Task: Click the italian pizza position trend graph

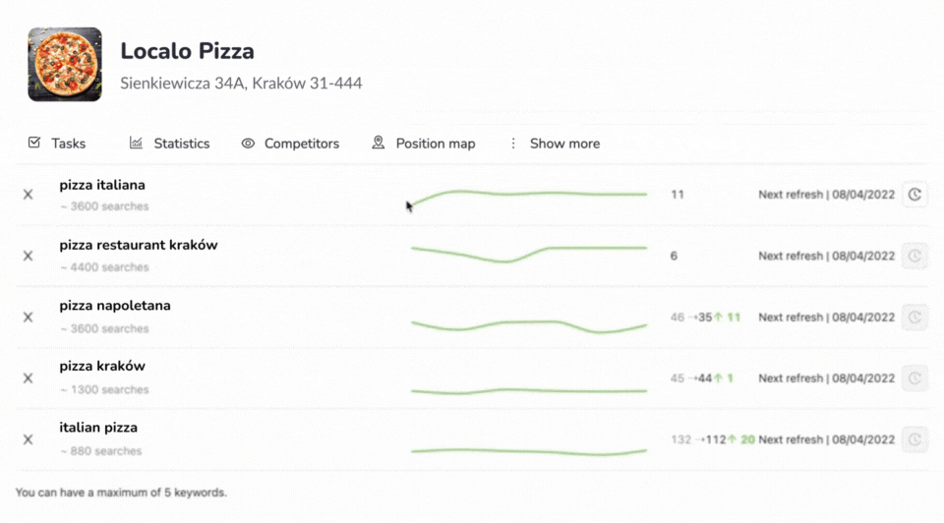Action: coord(528,451)
